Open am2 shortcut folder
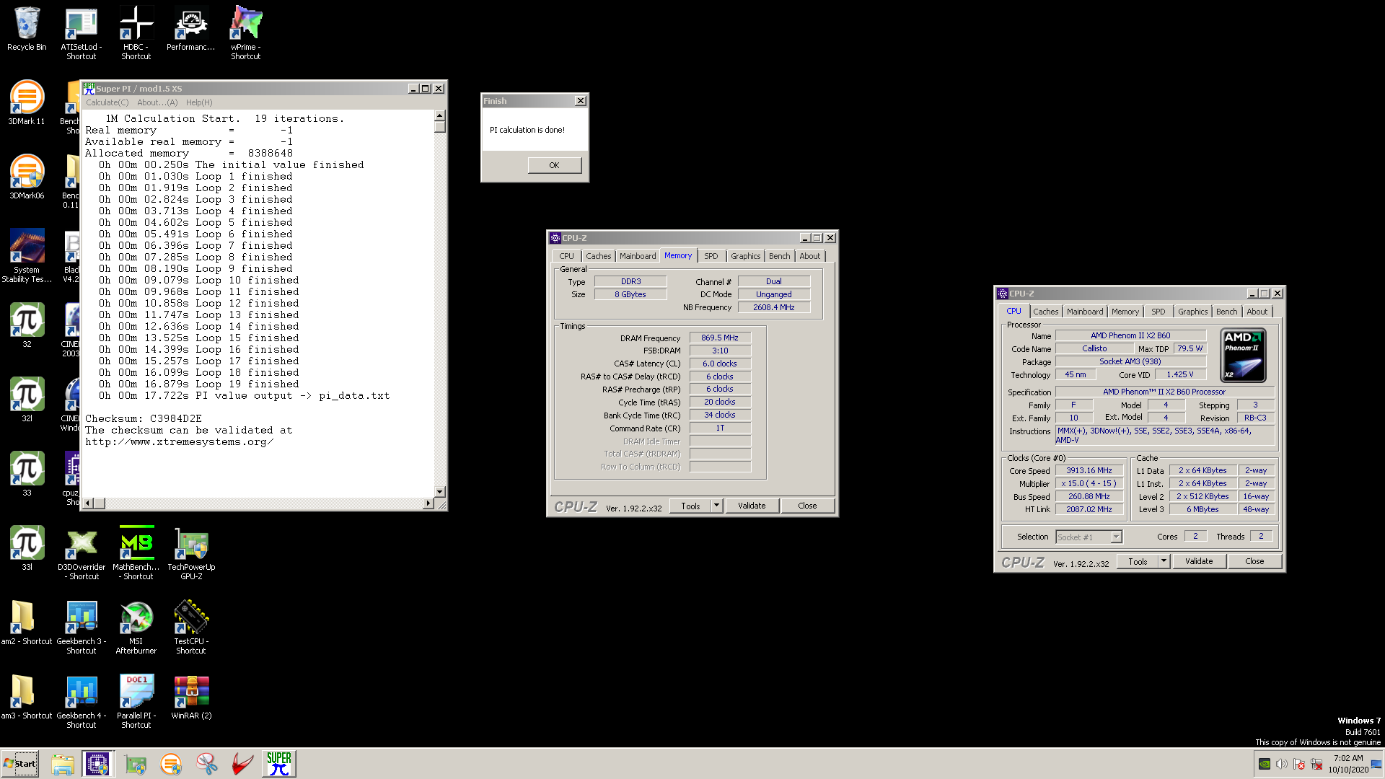The width and height of the screenshot is (1385, 779). tap(27, 622)
